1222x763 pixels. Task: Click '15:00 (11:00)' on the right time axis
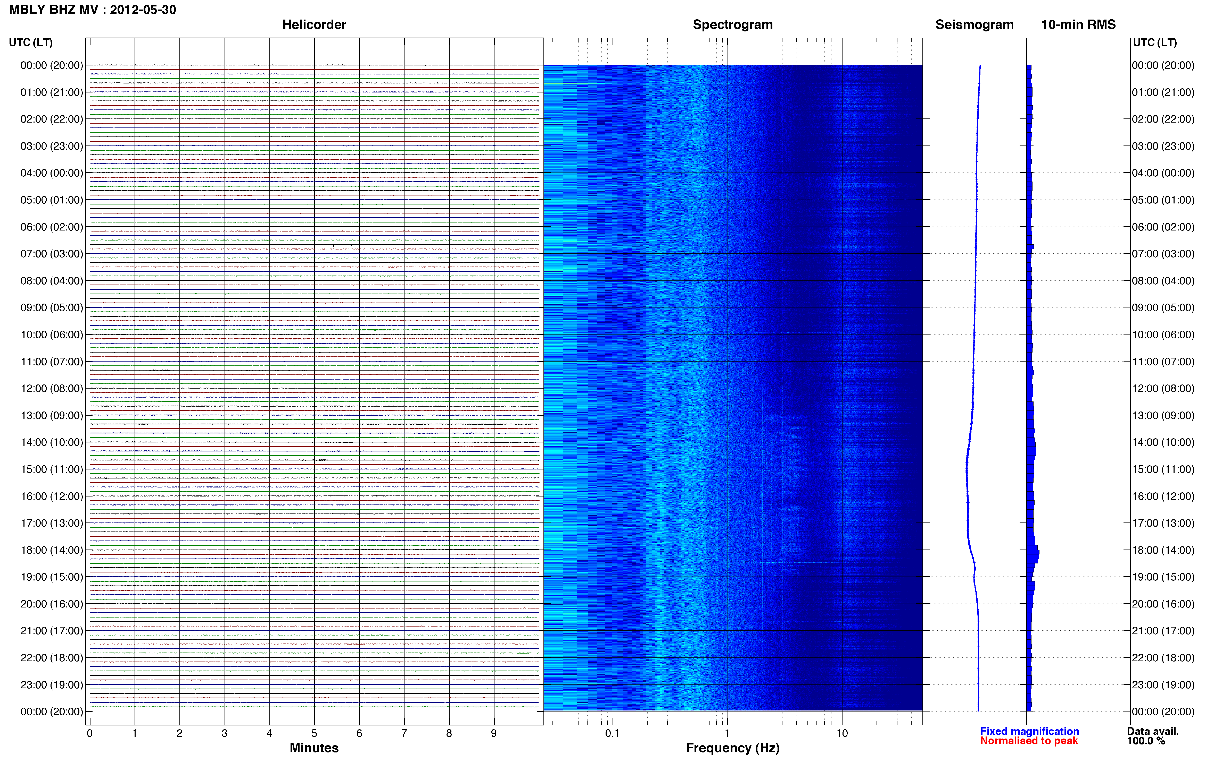point(1163,469)
